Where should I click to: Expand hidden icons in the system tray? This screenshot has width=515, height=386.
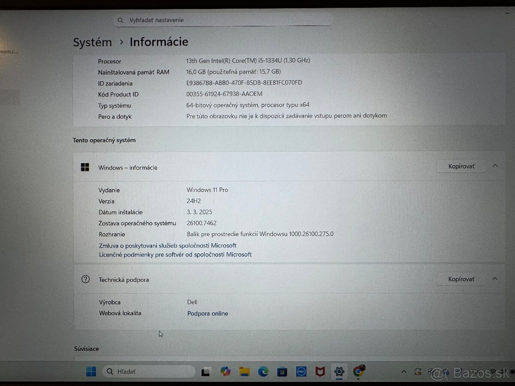click(403, 371)
